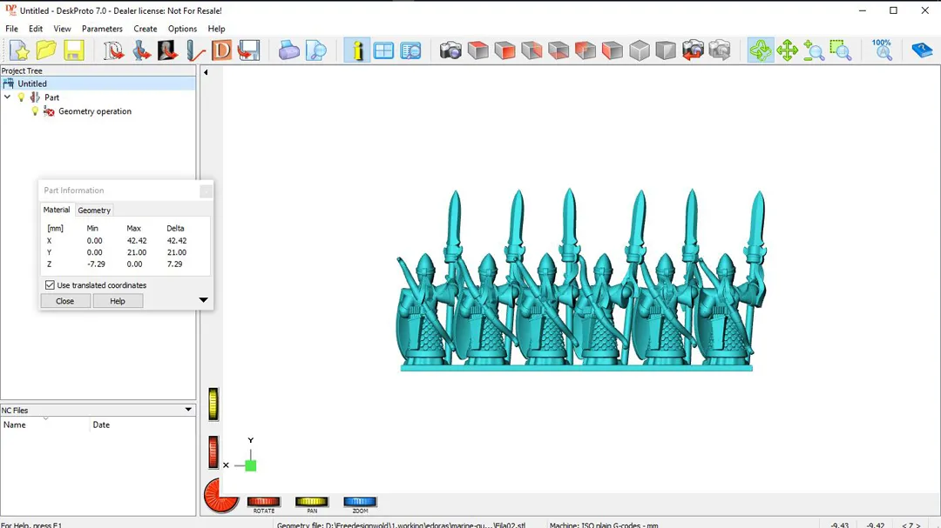Image resolution: width=941 pixels, height=528 pixels.
Task: Click the vertical yellow thumbwheel
Action: tap(213, 404)
